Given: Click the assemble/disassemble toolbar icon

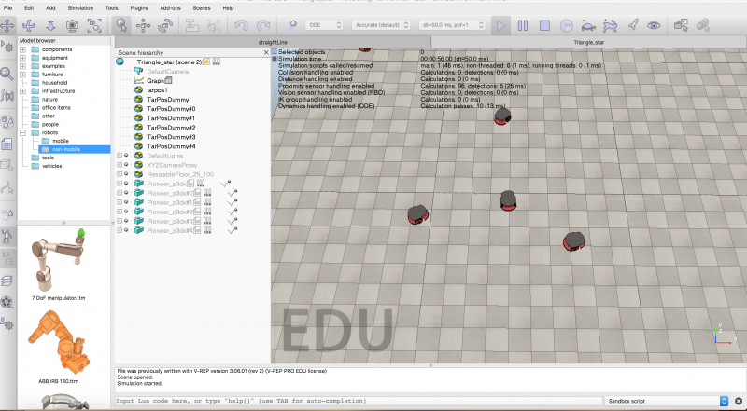Looking at the screenshot, I should 191,25.
